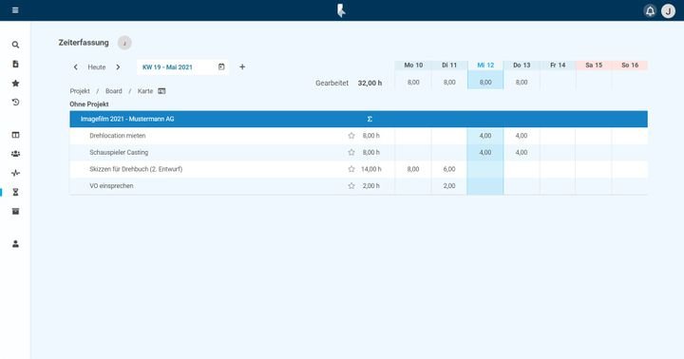Open the Schauspieler Casting task
Screen dimensions: 684x359
click(119, 152)
